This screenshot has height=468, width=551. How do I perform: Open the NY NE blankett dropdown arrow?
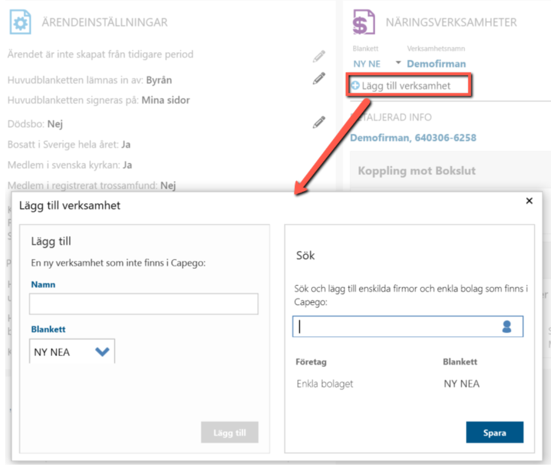pyautogui.click(x=398, y=63)
